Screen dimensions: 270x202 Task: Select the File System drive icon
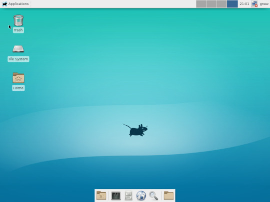point(18,49)
